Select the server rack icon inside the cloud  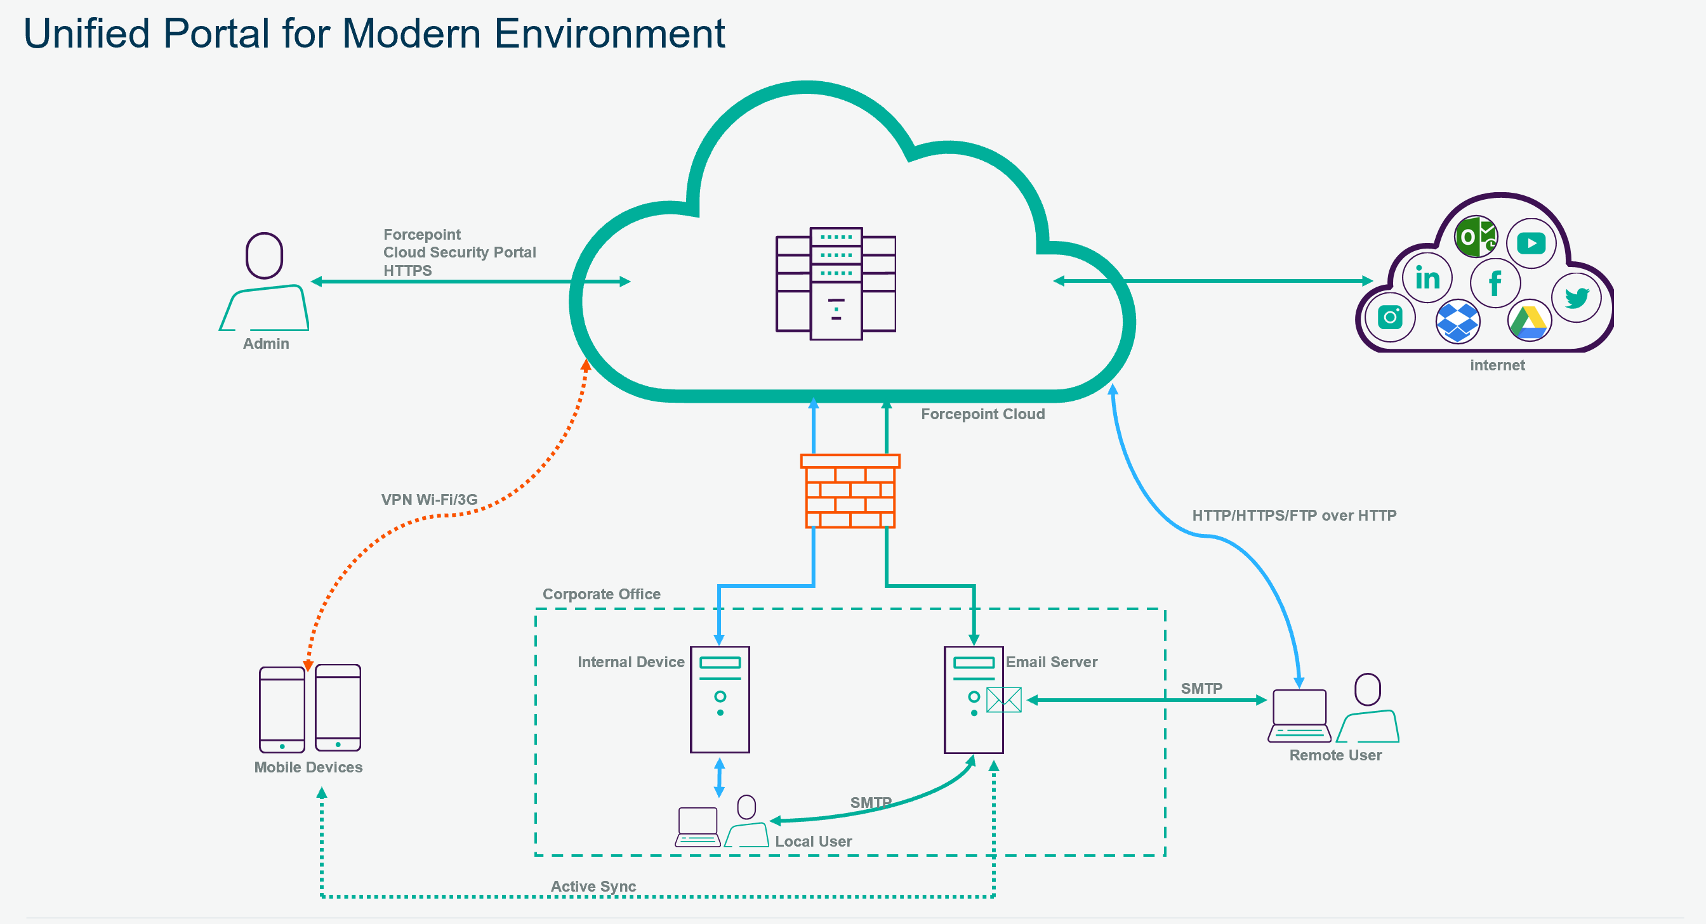click(x=836, y=283)
